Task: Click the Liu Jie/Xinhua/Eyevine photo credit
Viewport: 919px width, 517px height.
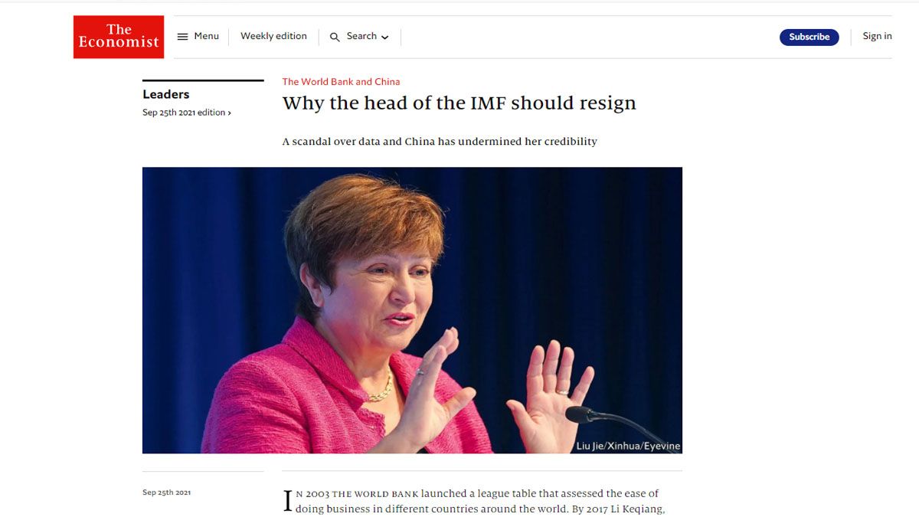Action: coord(628,446)
